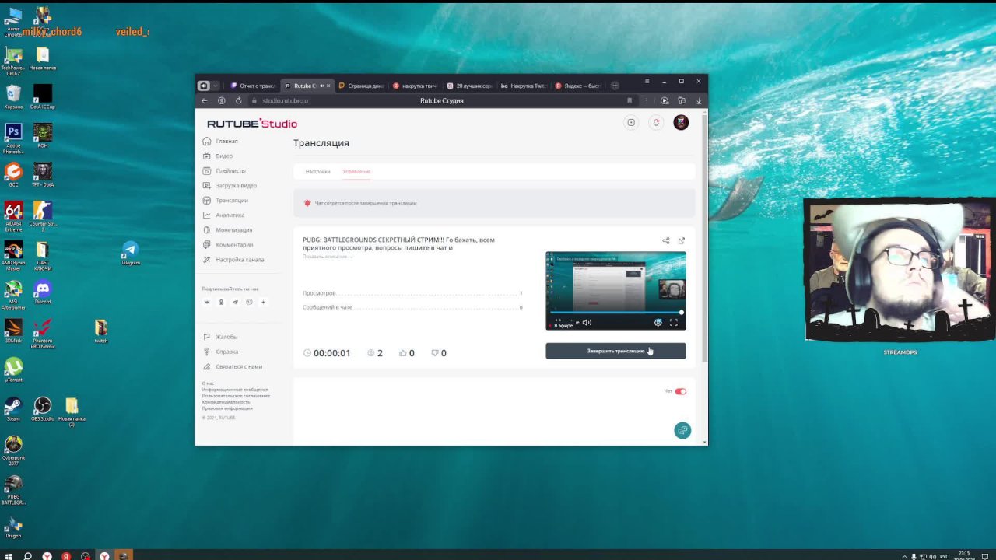The width and height of the screenshot is (996, 560).
Task: Toggle the Чат switch off
Action: point(681,392)
